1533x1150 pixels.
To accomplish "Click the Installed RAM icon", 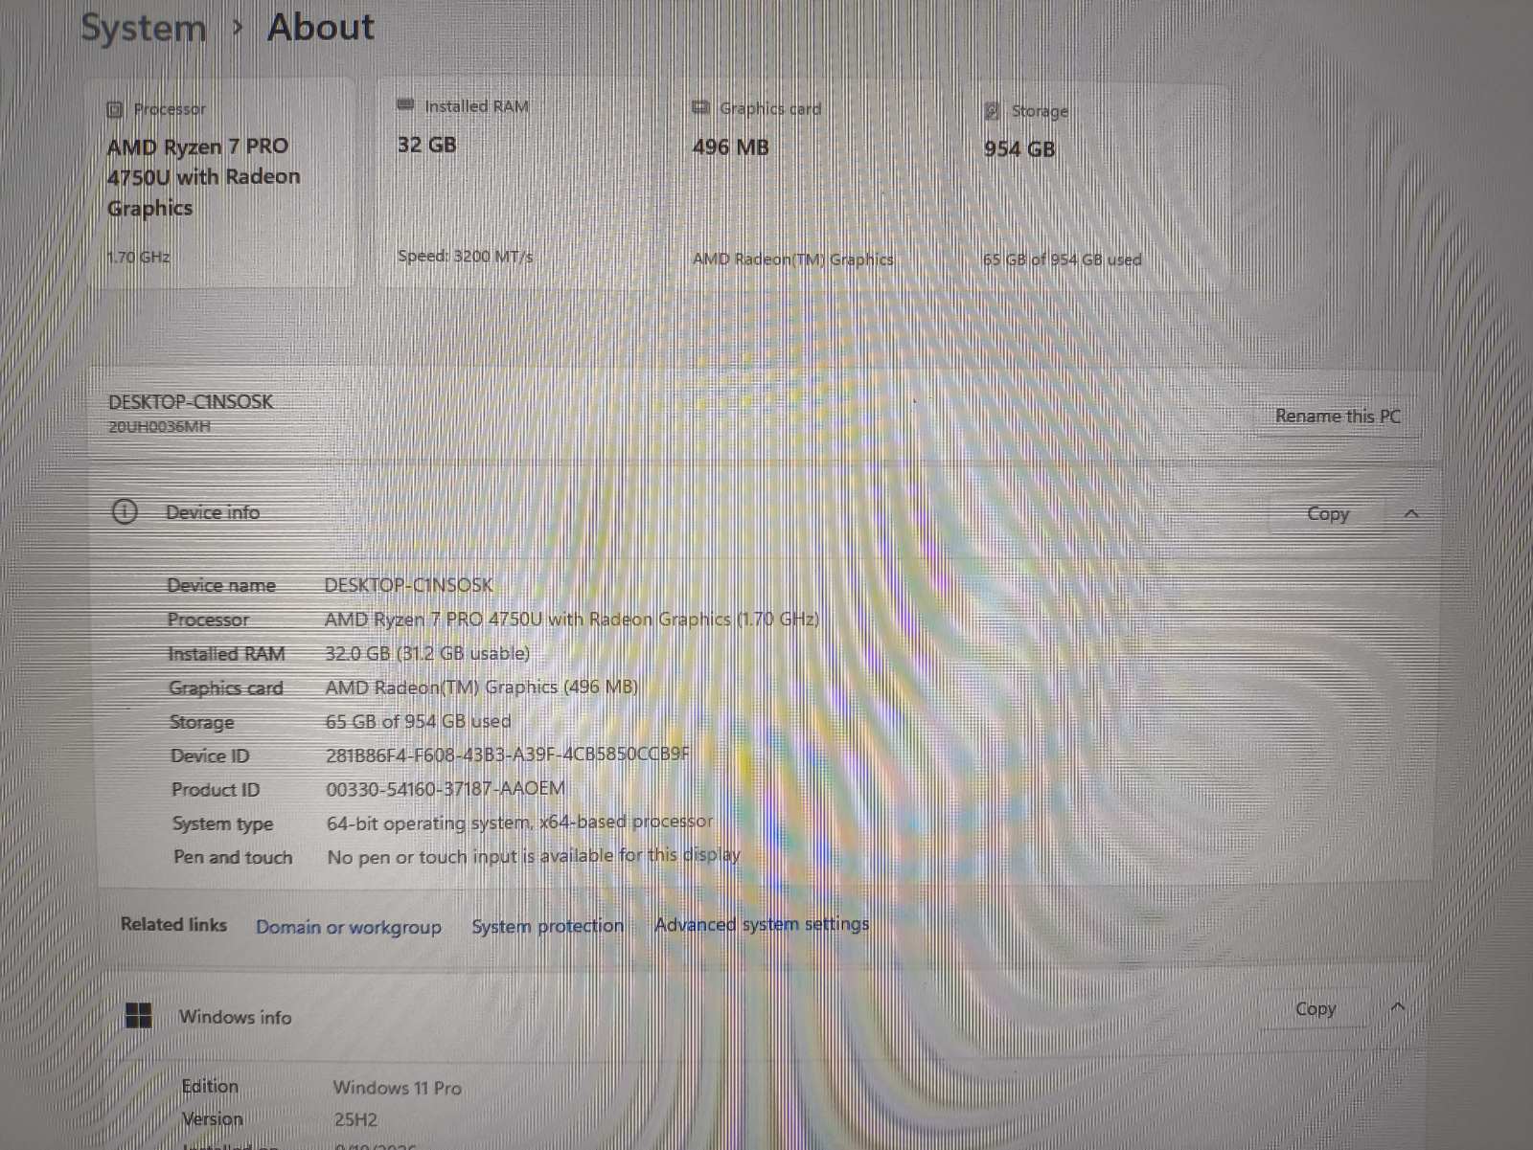I will pos(405,104).
